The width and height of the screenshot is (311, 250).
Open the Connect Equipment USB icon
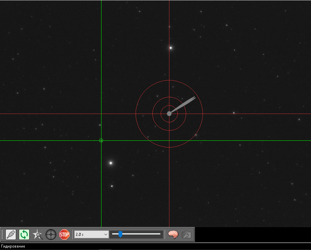tap(11, 235)
